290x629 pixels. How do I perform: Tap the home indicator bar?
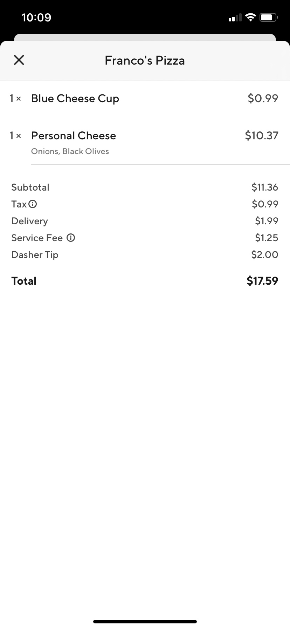(145, 622)
